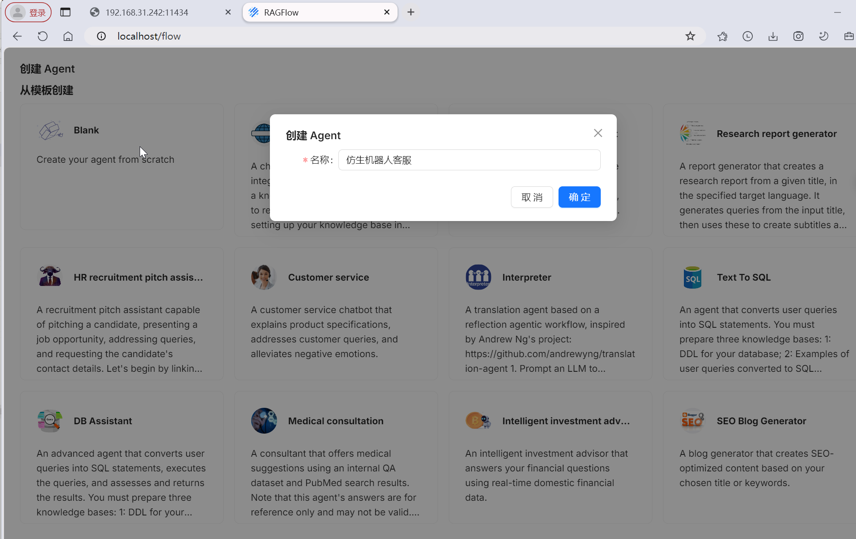This screenshot has height=539, width=856.
Task: Open the downloads icon
Action: tap(773, 36)
